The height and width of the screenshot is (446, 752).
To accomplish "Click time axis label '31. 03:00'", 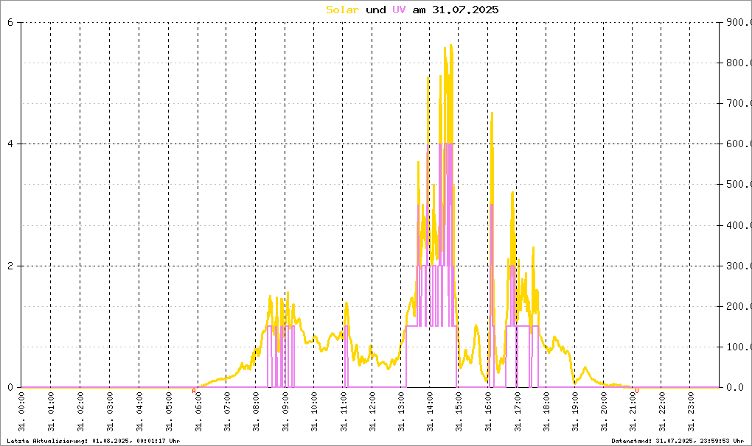I will [x=109, y=412].
